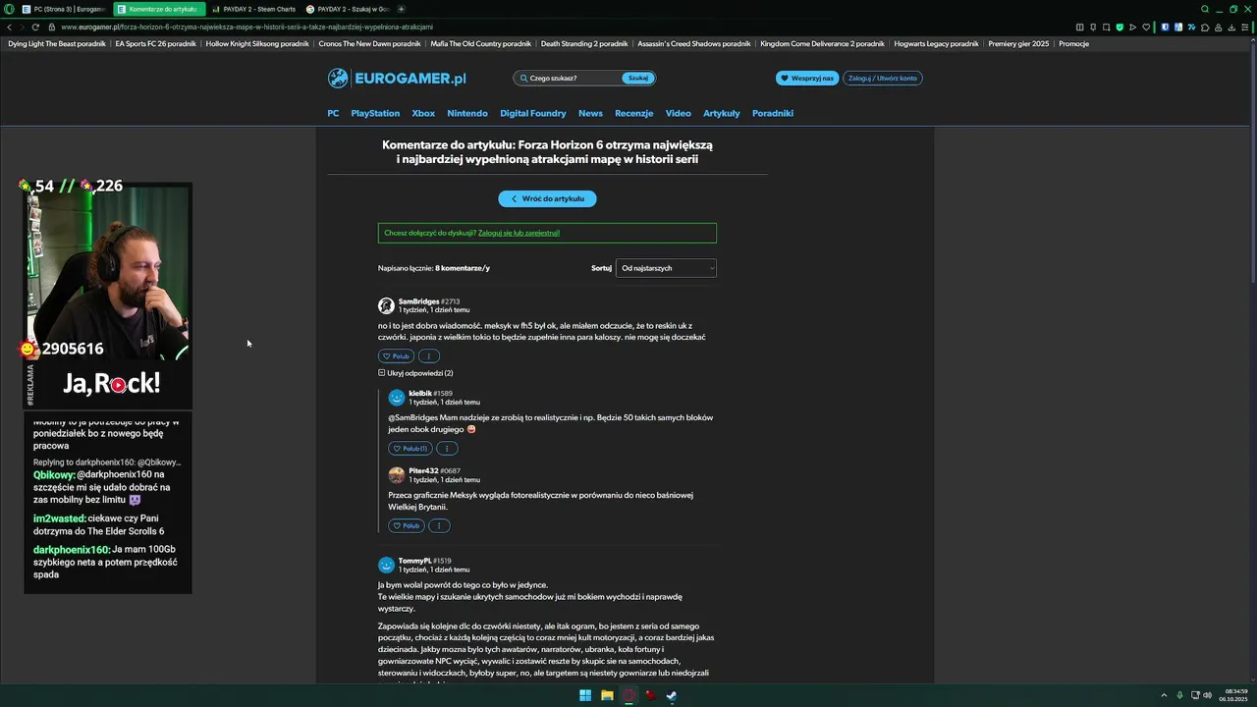Open the News nav section
This screenshot has width=1257, height=707.
tap(590, 113)
